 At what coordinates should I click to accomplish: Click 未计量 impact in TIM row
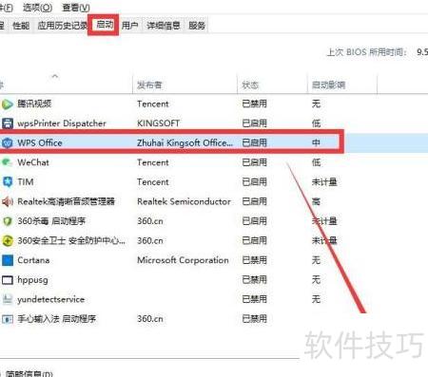(x=324, y=182)
